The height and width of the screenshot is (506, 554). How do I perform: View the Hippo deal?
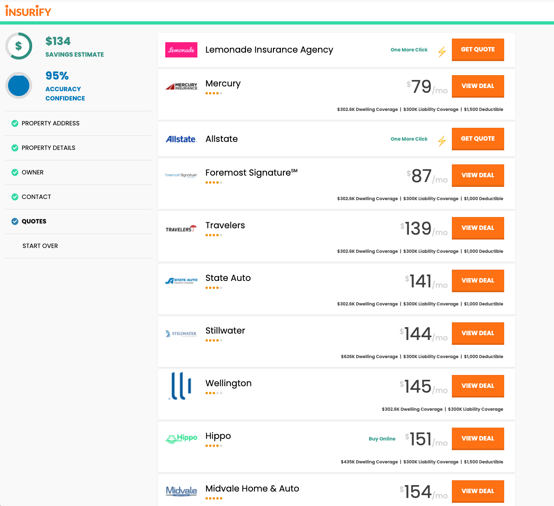tap(478, 438)
